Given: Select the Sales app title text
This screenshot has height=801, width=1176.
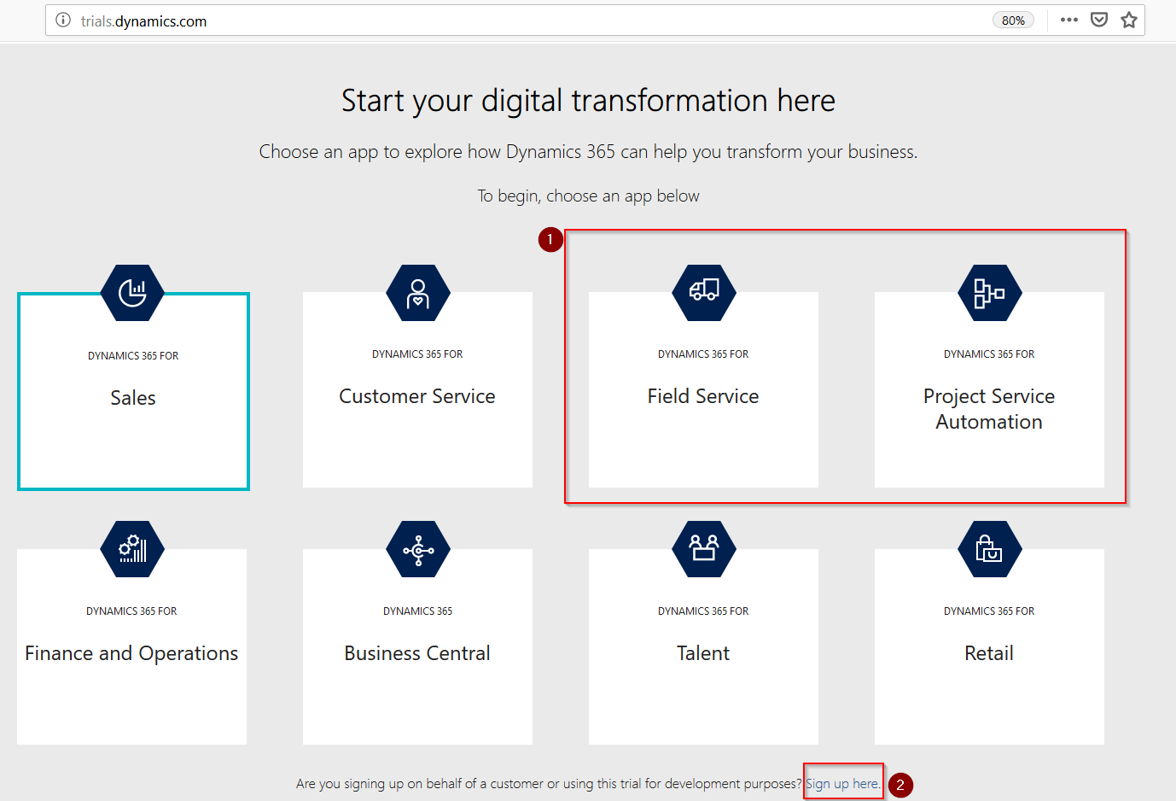Looking at the screenshot, I should (x=133, y=398).
